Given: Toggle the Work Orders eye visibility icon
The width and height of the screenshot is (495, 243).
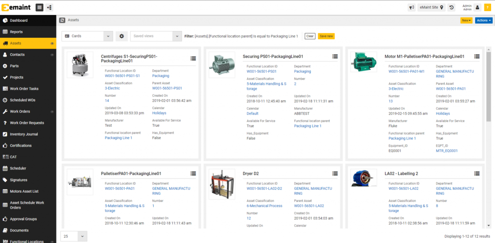Looking at the screenshot, I should (52, 111).
